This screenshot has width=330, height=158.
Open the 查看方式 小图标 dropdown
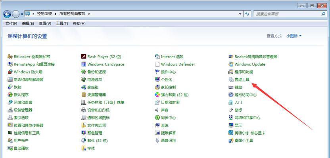pos(294,36)
